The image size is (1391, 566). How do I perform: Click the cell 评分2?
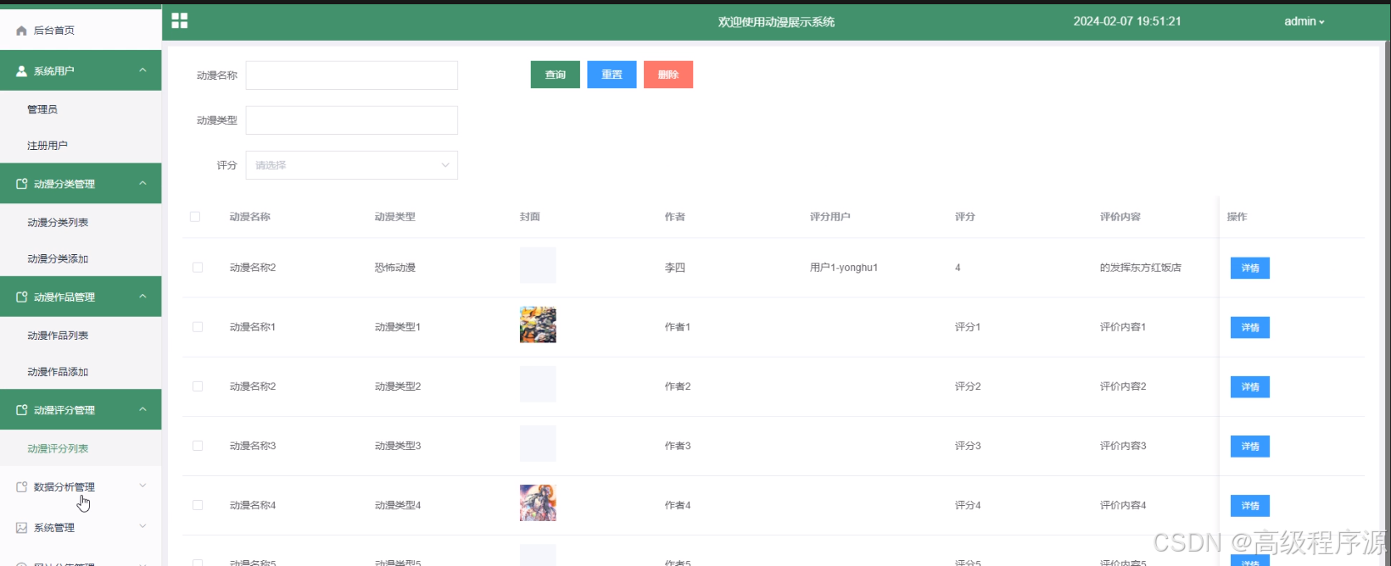[967, 386]
